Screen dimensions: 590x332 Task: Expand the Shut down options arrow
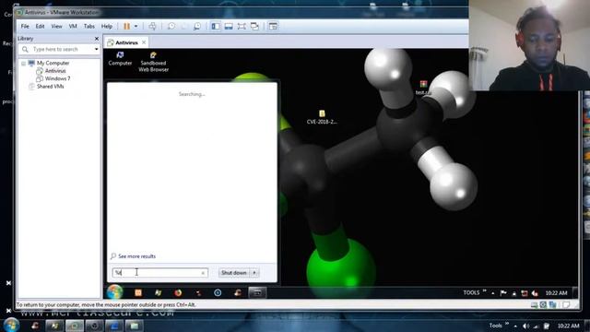pos(254,273)
